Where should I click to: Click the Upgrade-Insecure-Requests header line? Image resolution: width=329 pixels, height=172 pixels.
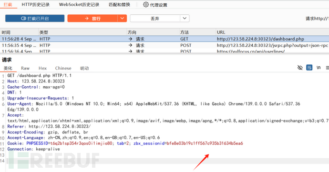point(41,98)
